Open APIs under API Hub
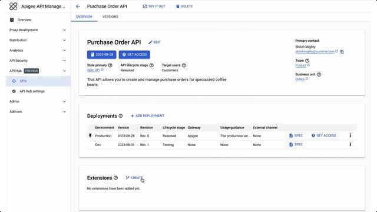Screen dimensions: 377x212 (38, 81)
